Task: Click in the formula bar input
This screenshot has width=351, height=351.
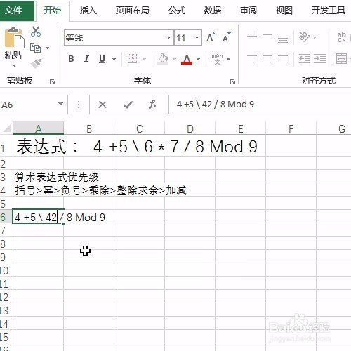Action: [x=260, y=105]
